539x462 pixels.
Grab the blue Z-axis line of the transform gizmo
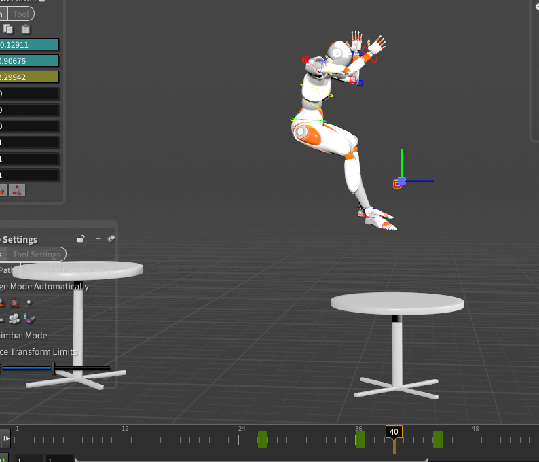(420, 181)
